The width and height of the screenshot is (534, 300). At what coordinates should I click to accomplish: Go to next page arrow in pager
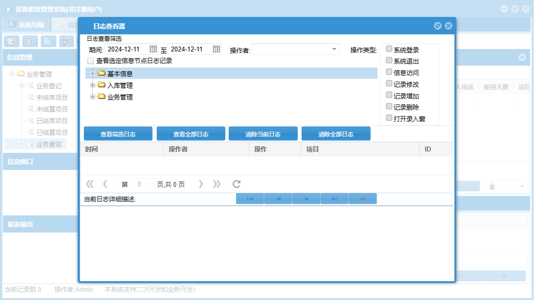click(201, 184)
